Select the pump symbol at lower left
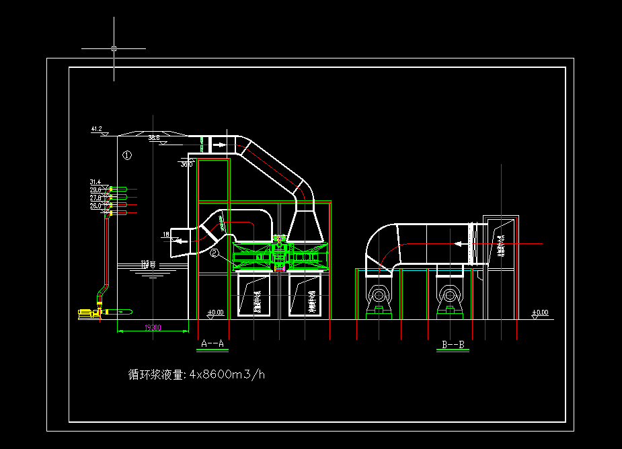622x449 pixels. [x=89, y=314]
